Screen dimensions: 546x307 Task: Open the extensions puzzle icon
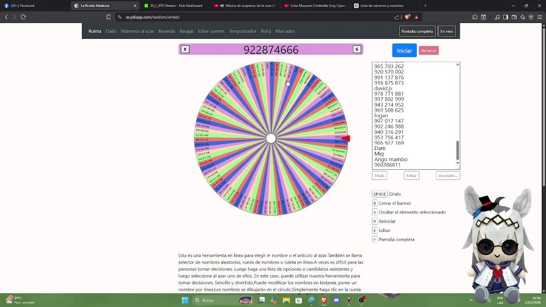pyautogui.click(x=475, y=17)
